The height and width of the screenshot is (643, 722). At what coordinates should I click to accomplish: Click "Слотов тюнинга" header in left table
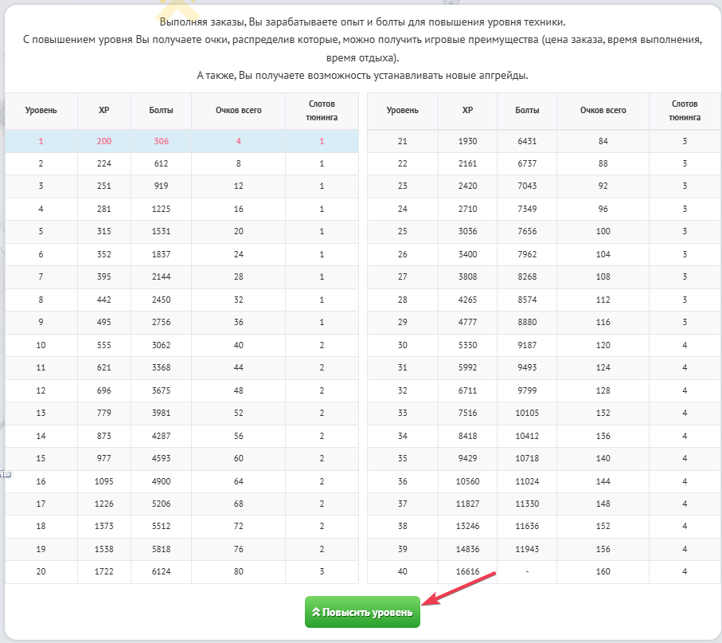[x=322, y=110]
